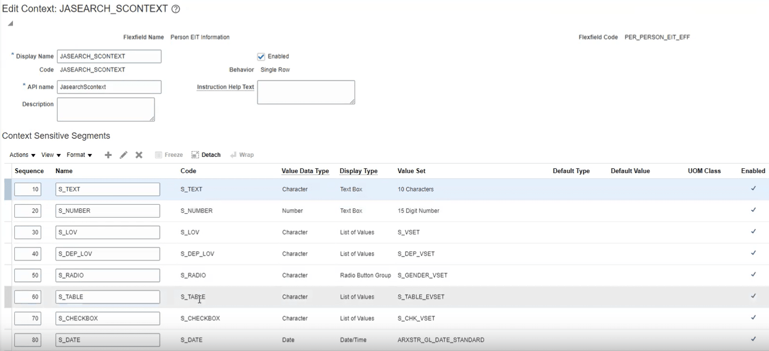Sort by the Name column header
The image size is (769, 351).
[64, 171]
